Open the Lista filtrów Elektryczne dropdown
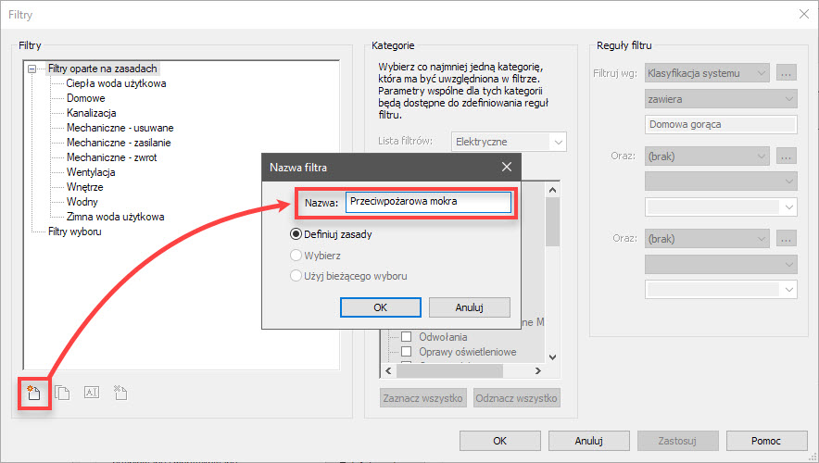The image size is (819, 463). [557, 142]
